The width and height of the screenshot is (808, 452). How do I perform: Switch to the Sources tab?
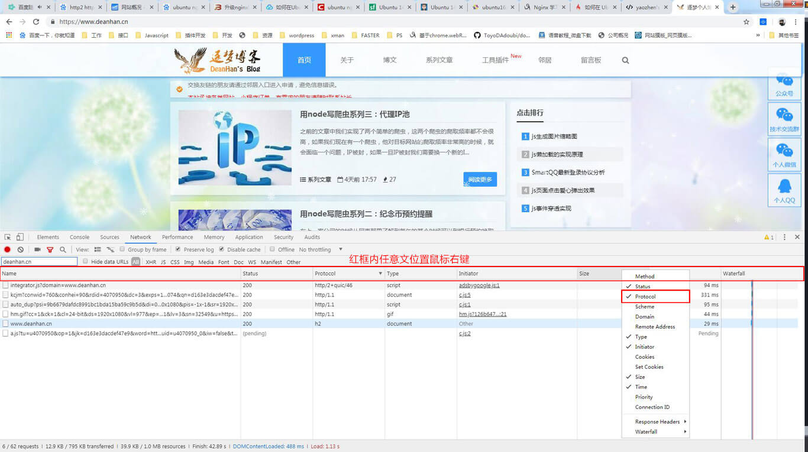pyautogui.click(x=109, y=237)
